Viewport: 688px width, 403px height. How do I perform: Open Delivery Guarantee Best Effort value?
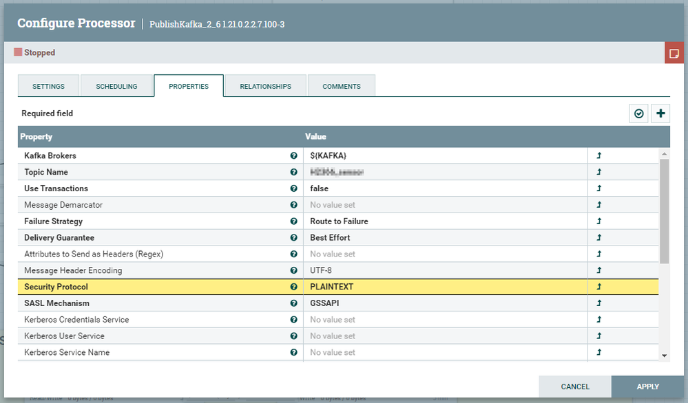coord(446,237)
